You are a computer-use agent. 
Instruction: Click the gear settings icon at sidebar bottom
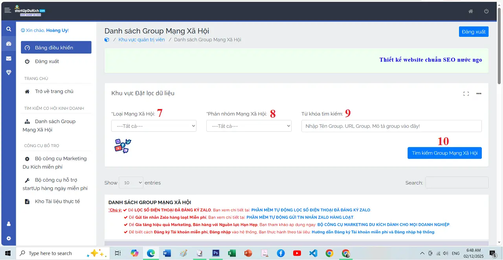8,238
